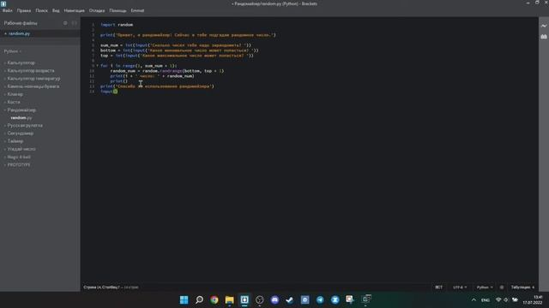Open the Wi-Fi network icon
Viewport: 549px width, 308px height.
coord(498,300)
